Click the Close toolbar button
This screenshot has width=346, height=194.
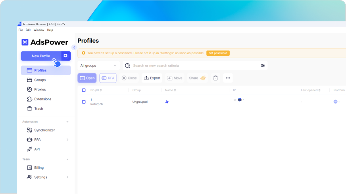[129, 78]
